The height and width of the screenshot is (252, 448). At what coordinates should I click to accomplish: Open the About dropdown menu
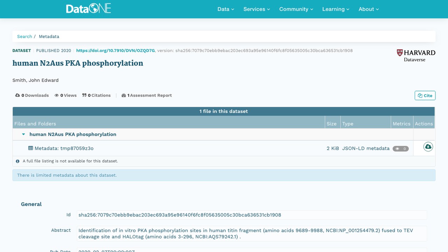pyautogui.click(x=369, y=9)
